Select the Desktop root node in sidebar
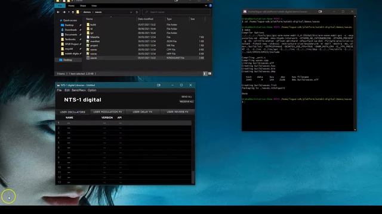Image resolution: width=382 pixels, height=214 pixels. 67,60
